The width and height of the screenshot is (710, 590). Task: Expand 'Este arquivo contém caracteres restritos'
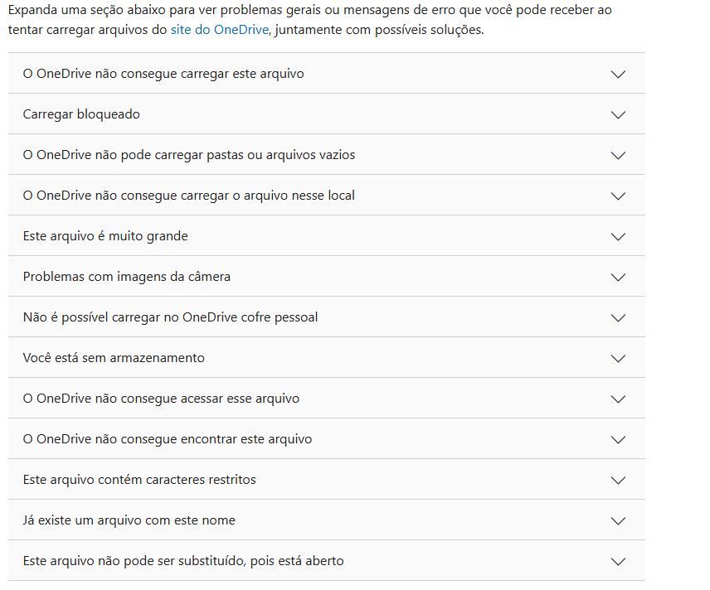pos(327,480)
